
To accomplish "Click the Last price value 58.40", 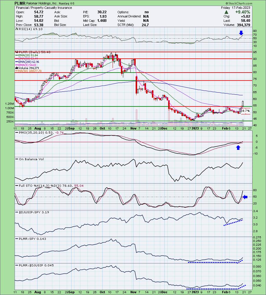I will pyautogui.click(x=246, y=21).
